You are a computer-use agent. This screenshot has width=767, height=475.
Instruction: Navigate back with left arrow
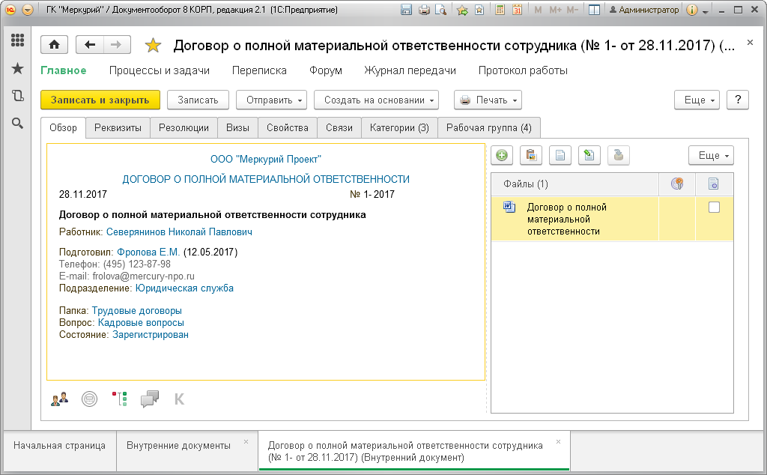(x=90, y=45)
